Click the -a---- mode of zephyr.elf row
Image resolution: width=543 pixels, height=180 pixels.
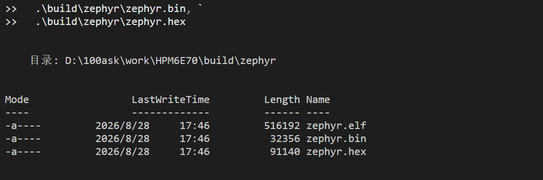23,126
